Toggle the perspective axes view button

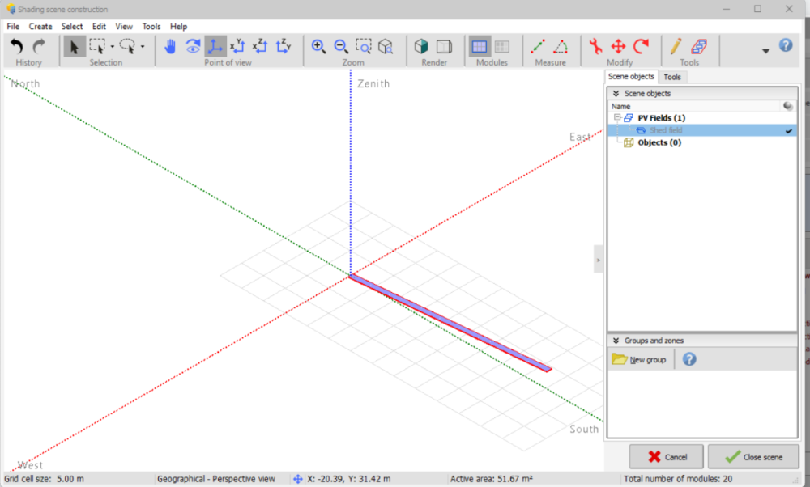[x=215, y=47]
